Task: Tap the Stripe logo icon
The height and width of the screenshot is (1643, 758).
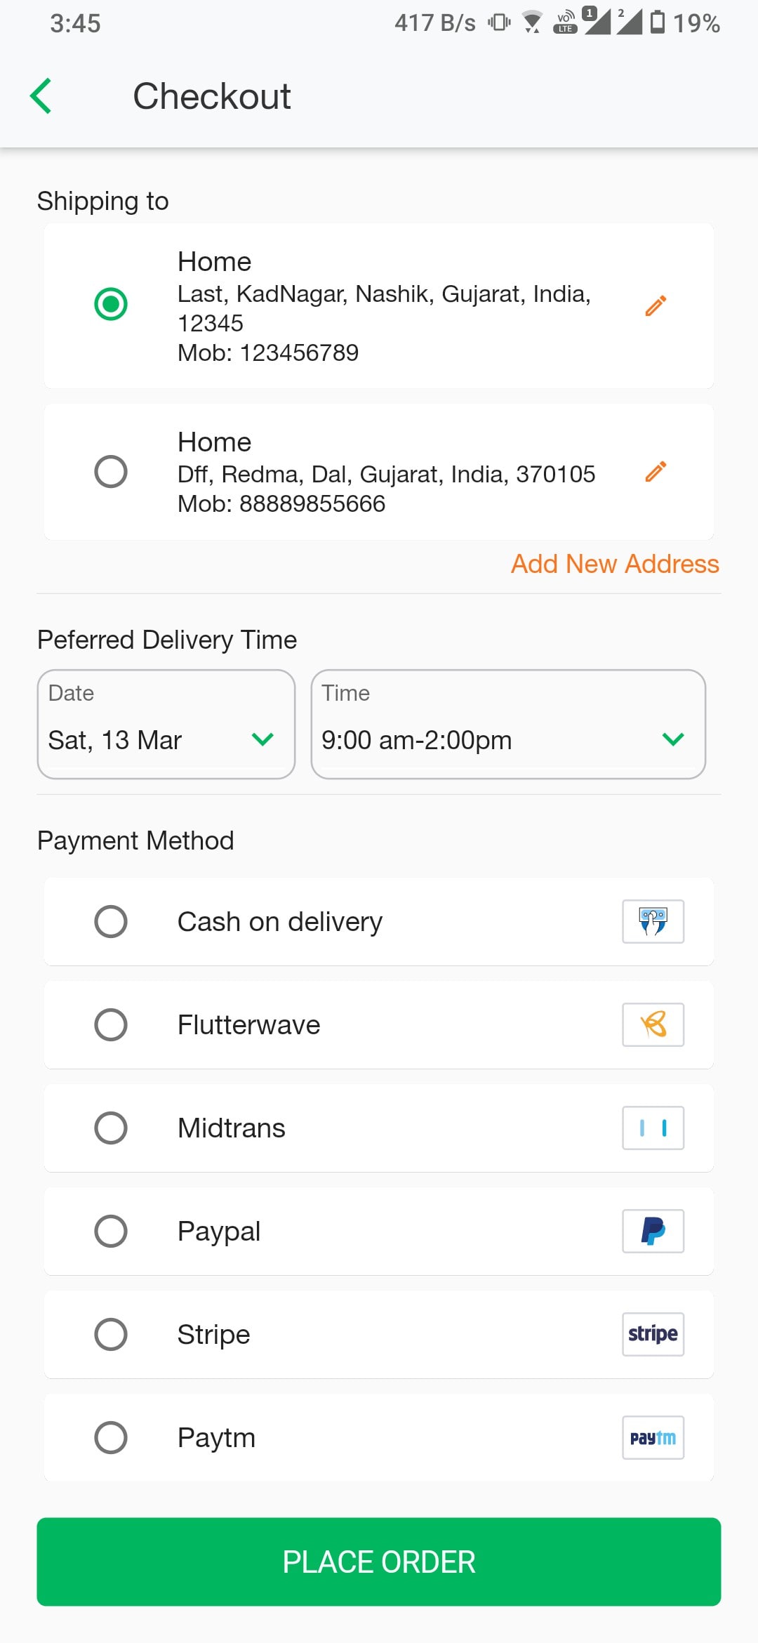Action: point(653,1334)
